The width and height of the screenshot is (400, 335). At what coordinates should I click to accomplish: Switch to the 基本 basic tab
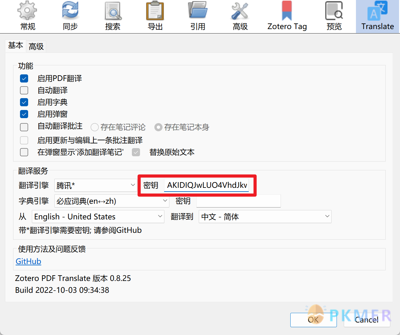click(16, 46)
